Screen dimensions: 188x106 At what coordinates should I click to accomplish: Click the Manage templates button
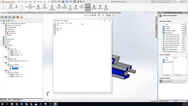[173, 81]
